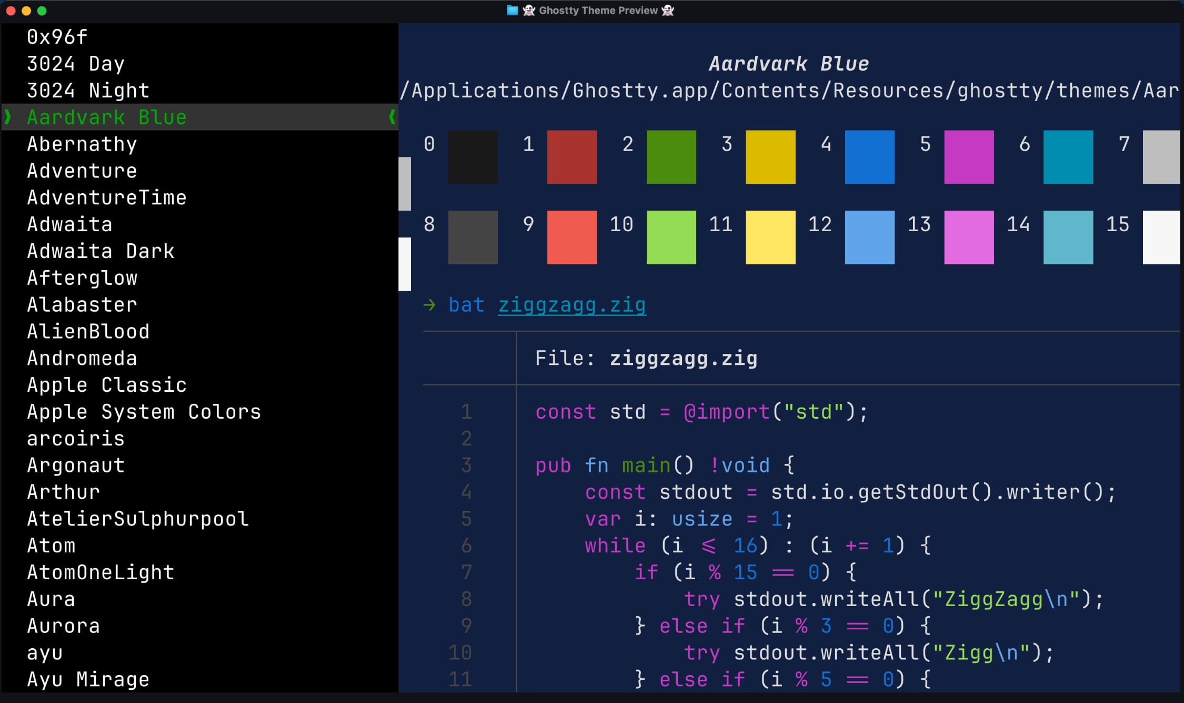Click the var i: usize line
Screen dimensions: 1184x703
[689, 519]
